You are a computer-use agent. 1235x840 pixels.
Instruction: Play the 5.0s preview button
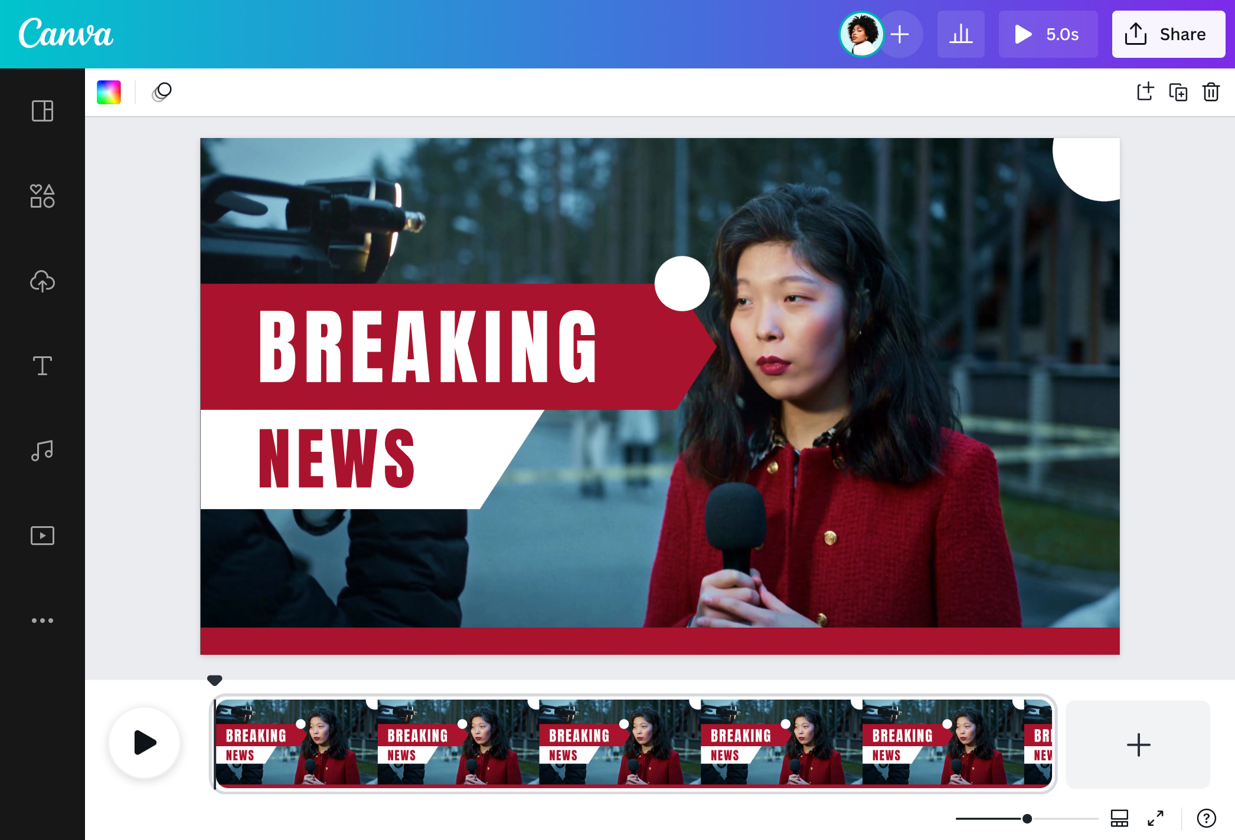click(1048, 34)
